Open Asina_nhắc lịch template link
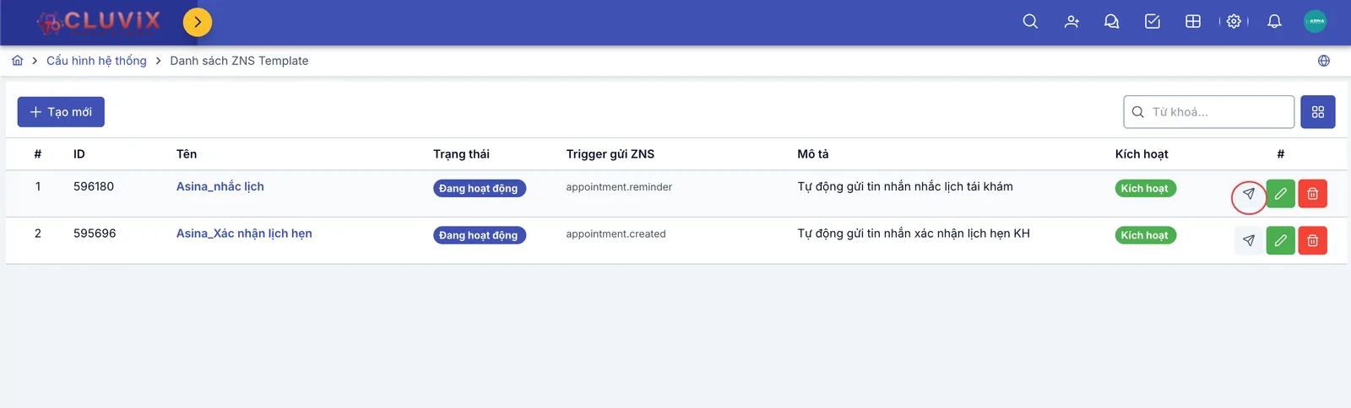1351x408 pixels. point(220,186)
